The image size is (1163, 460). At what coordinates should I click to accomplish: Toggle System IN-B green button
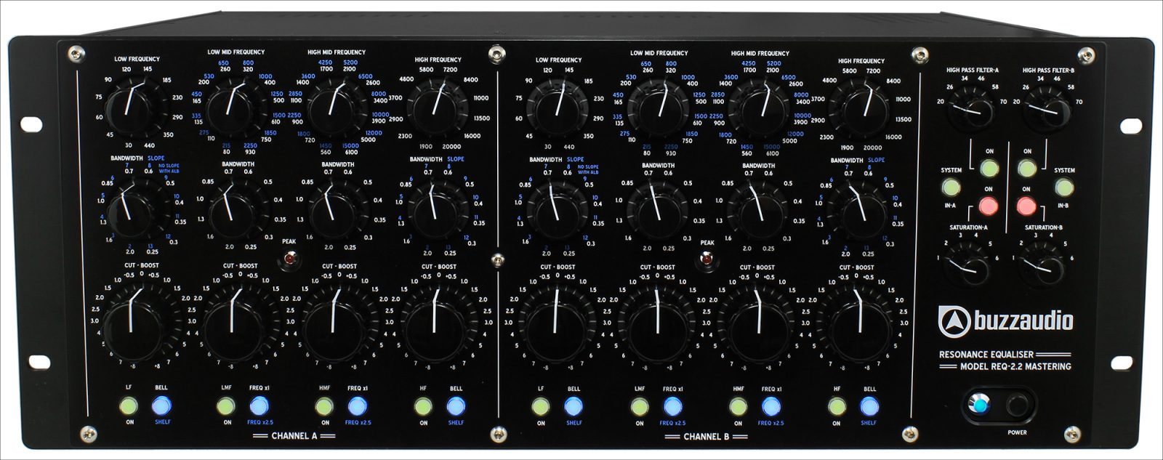coord(1064,188)
